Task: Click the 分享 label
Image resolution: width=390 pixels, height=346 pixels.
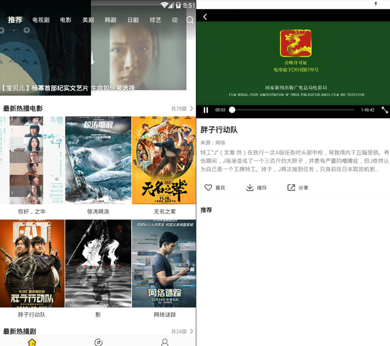Action: [303, 188]
